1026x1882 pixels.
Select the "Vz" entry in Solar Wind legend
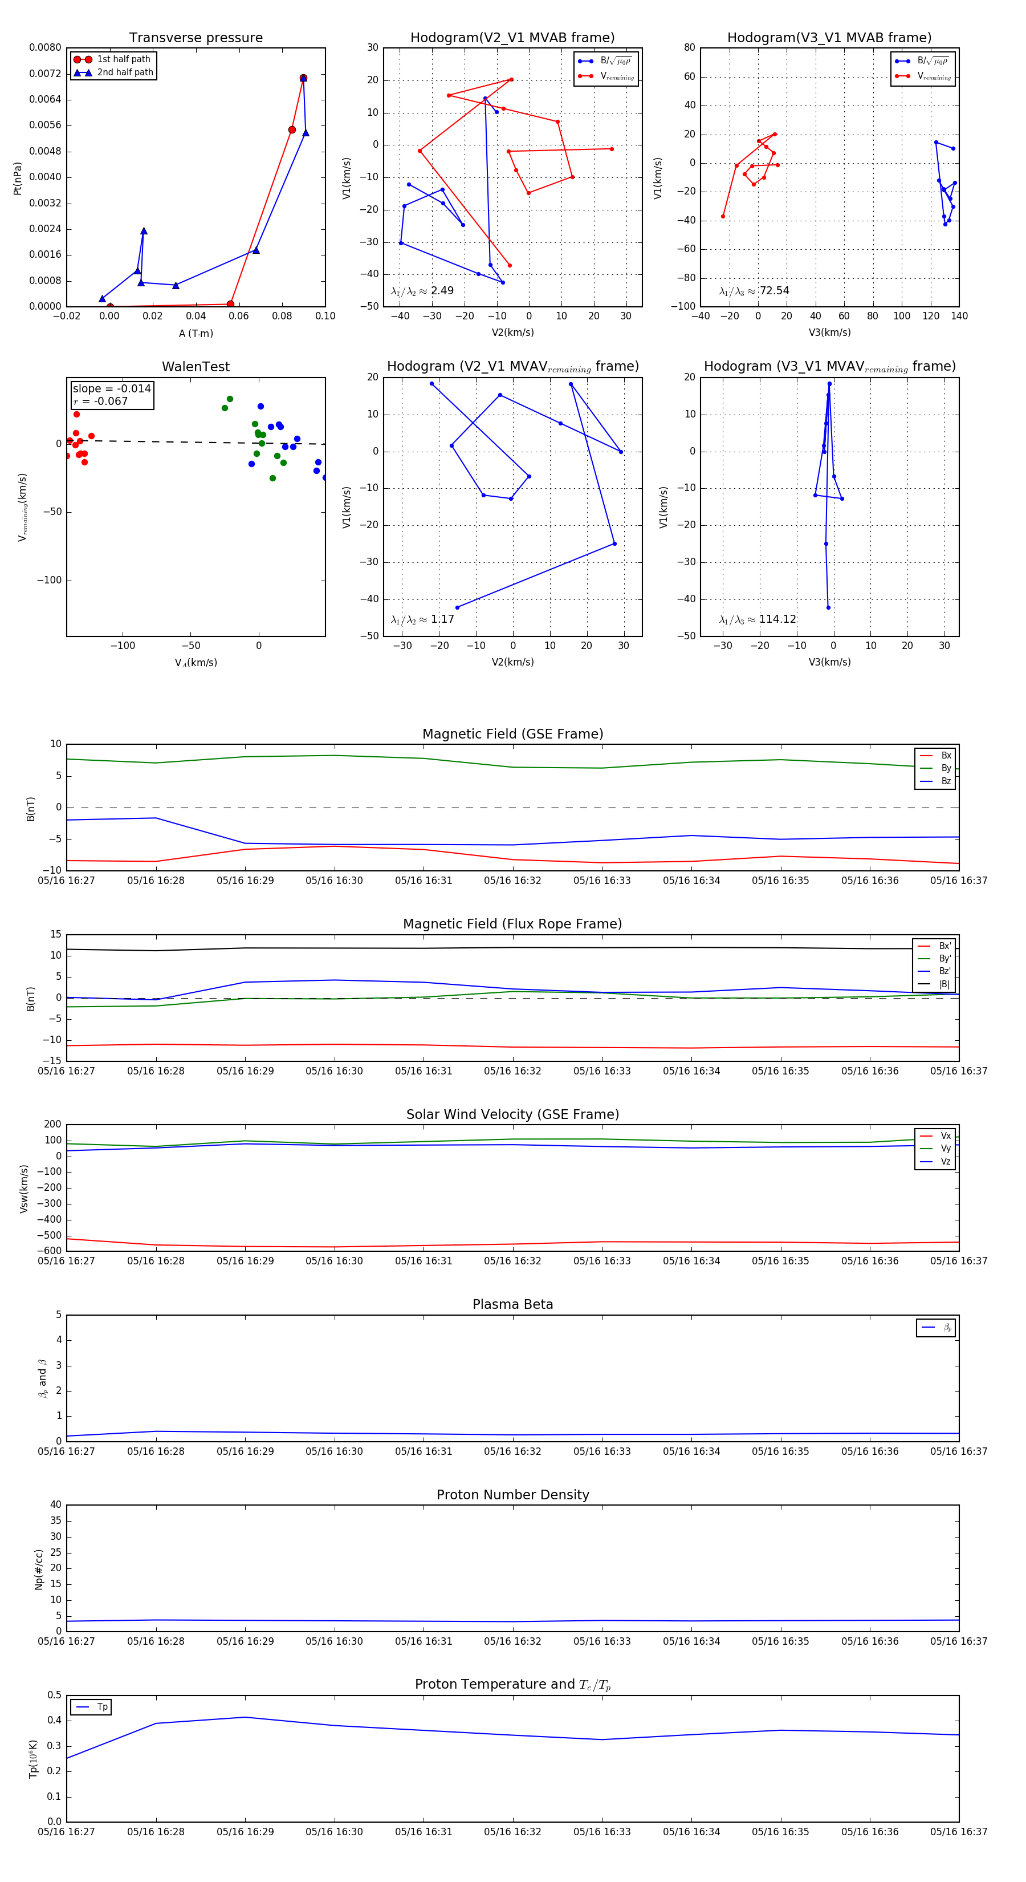(935, 1162)
